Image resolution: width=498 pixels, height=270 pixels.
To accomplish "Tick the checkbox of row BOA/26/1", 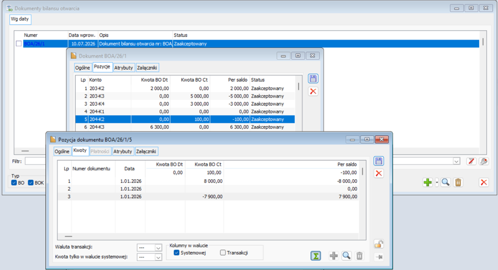I will point(19,44).
